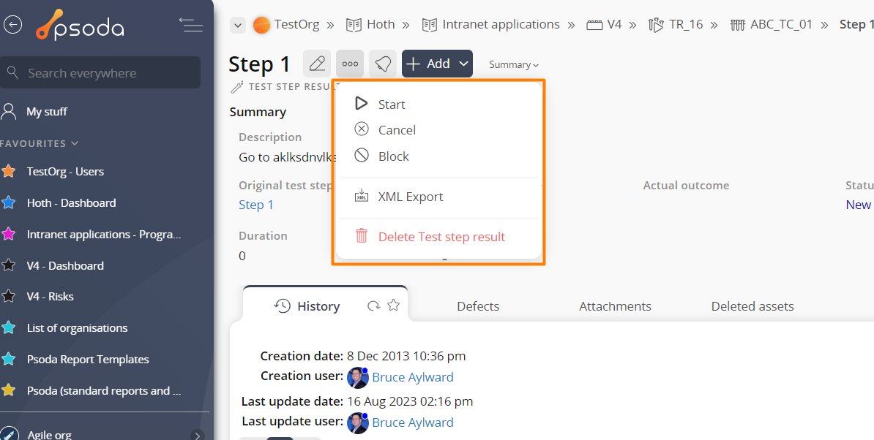Click the Add button
This screenshot has height=440, width=874.
(437, 64)
